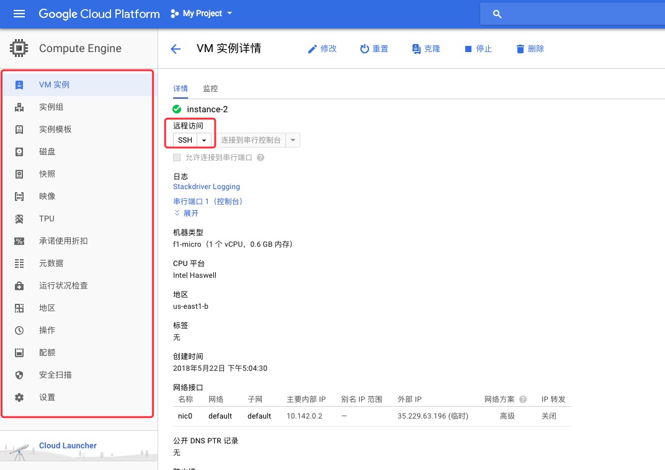Viewport: 665px width, 470px height.
Task: Select TPU in the sidebar
Action: pos(78,219)
